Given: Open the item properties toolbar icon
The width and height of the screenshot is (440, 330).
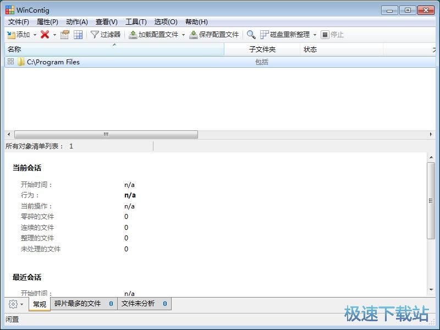Looking at the screenshot, I should coord(65,35).
